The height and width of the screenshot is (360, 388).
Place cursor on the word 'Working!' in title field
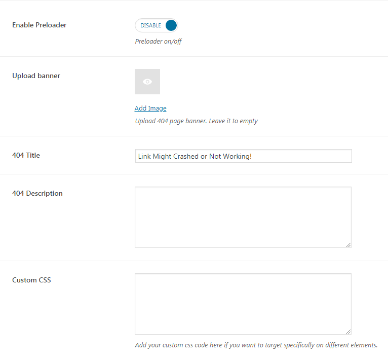(x=237, y=156)
